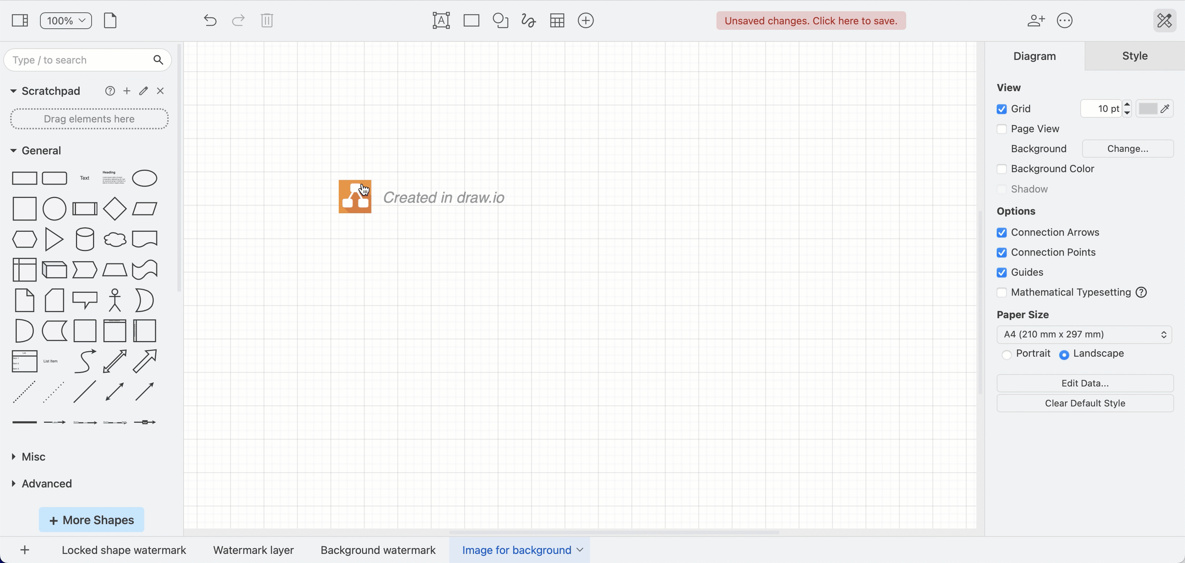Select the Rectangle shape tool
Screen dimensions: 1185x563
471,20
